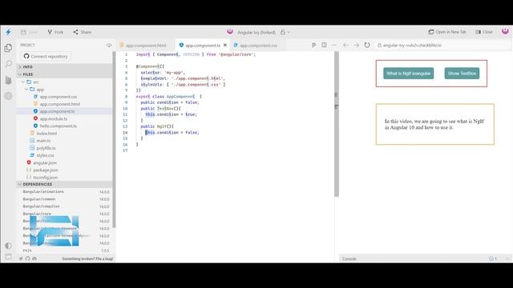Open the Firebase ports sidebar icon
The width and height of the screenshot is (513, 288).
(9, 80)
